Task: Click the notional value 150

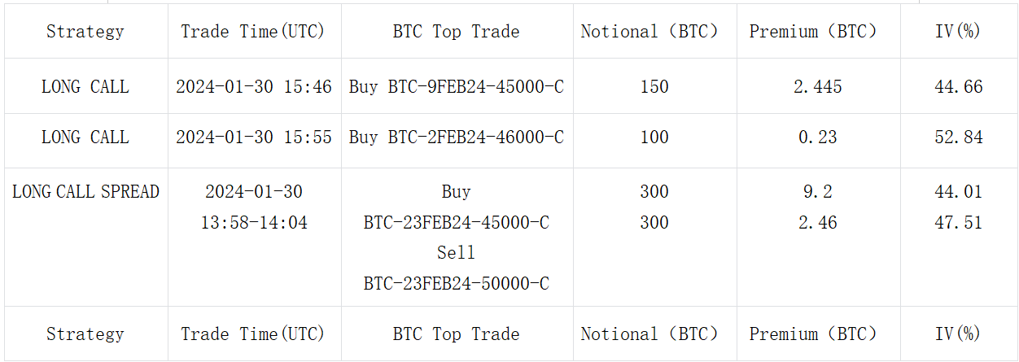Action: coord(654,86)
